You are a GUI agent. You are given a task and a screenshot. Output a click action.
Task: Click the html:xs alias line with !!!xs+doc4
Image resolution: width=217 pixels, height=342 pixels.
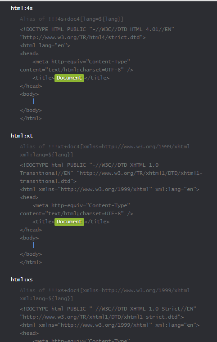click(105, 290)
